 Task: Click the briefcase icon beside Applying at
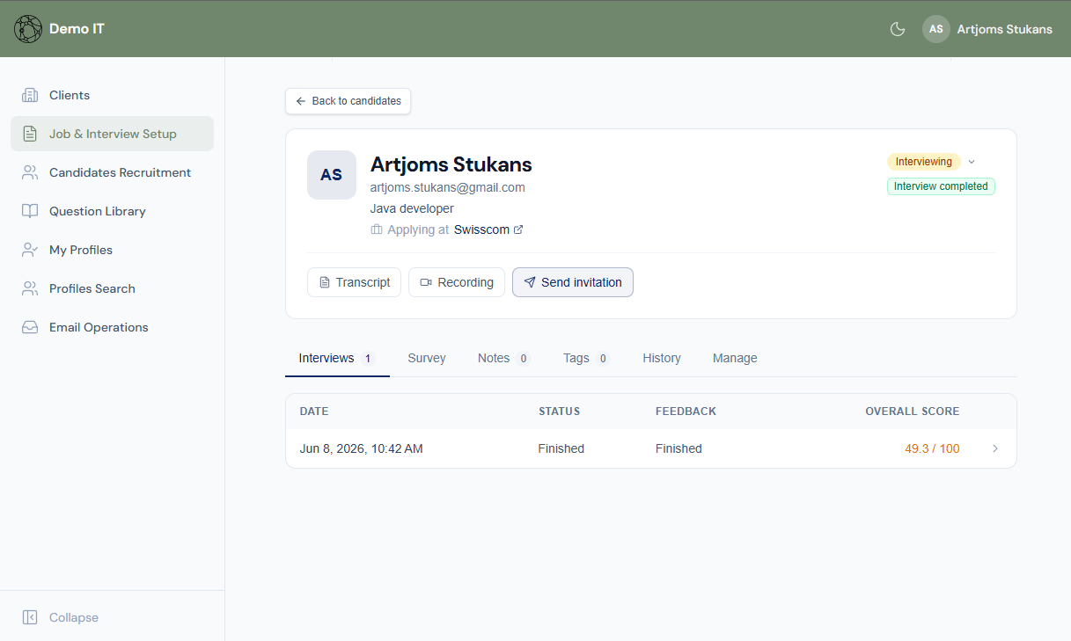point(377,229)
